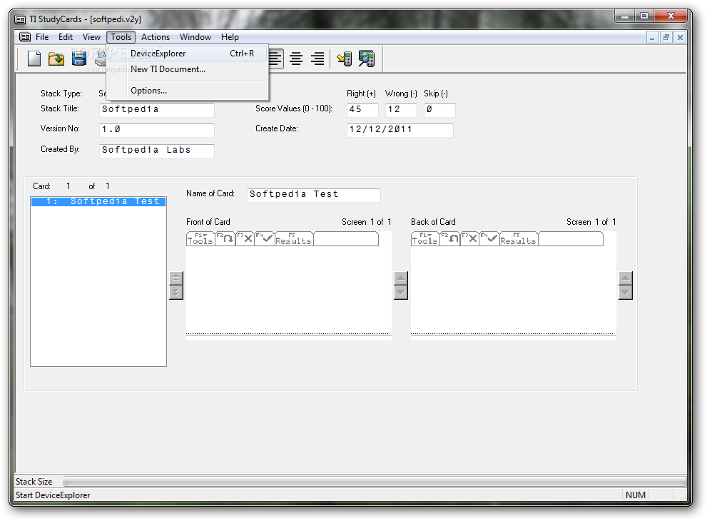Go to next Back of Card screen
Viewport: 707px width, 521px height.
(x=626, y=293)
